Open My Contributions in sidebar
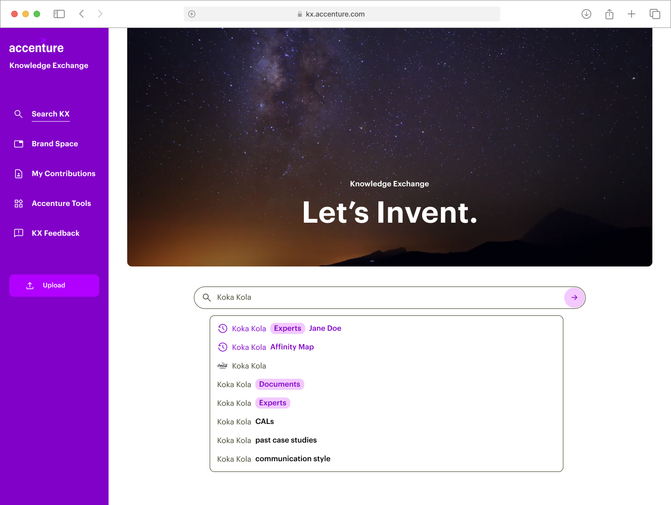 (x=63, y=174)
